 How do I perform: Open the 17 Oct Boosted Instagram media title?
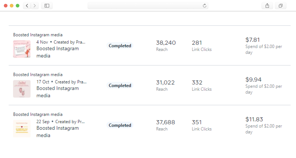[57, 92]
